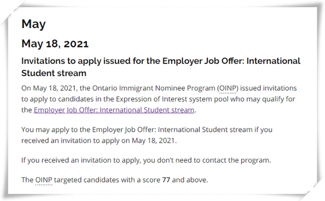Click the 'Student stream' heading second line
The width and height of the screenshot is (325, 201).
coord(54,73)
